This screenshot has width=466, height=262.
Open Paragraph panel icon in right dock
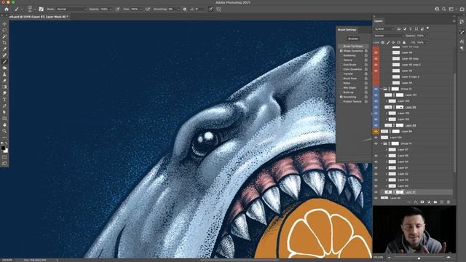coord(462,49)
